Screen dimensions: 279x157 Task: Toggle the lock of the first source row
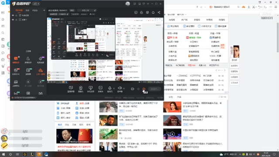[x=16, y=15]
